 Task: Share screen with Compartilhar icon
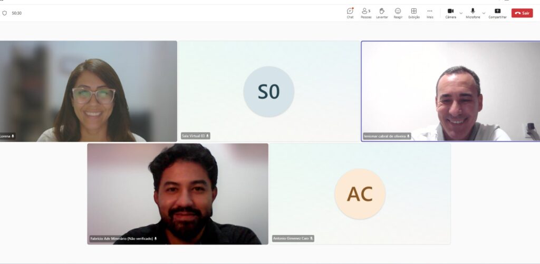(x=497, y=13)
